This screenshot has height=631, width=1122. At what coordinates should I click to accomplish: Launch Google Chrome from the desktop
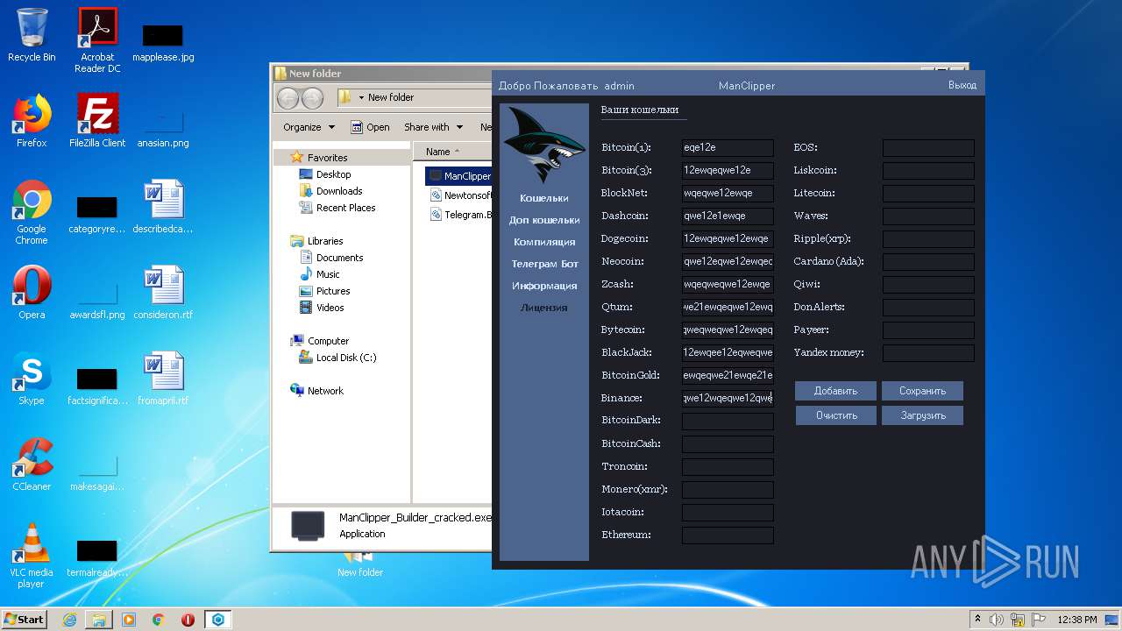32,213
